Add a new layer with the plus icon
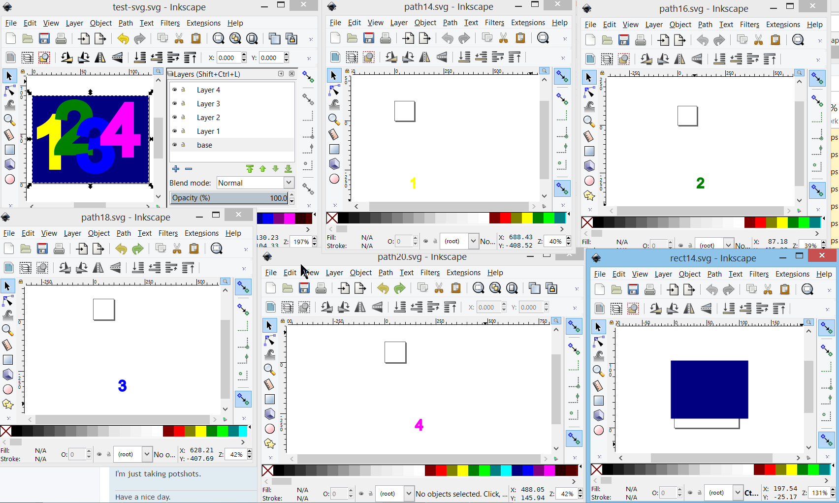The height and width of the screenshot is (503, 839). point(176,169)
